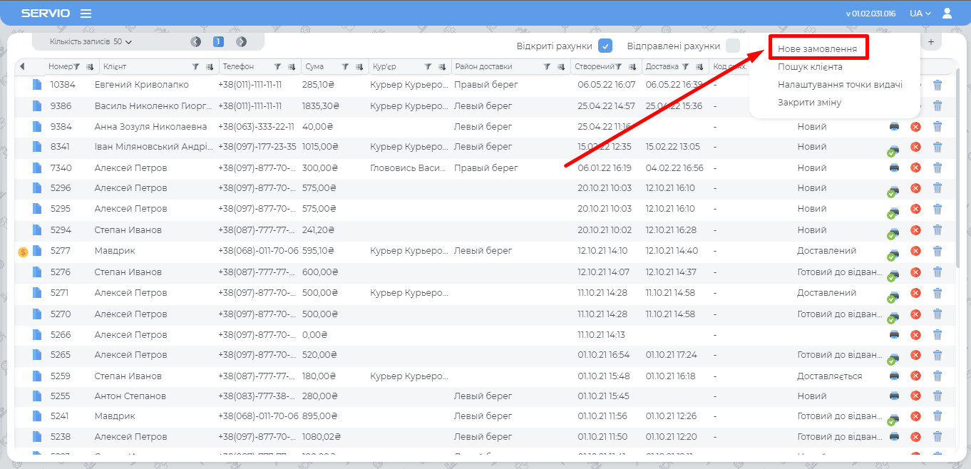Sort by the Сума column
The height and width of the screenshot is (469, 971).
click(356, 67)
